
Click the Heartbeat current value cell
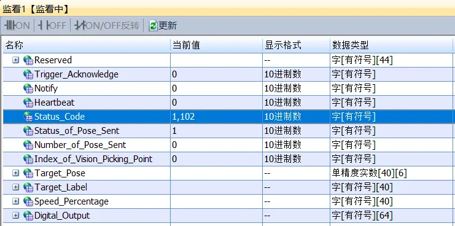point(217,103)
